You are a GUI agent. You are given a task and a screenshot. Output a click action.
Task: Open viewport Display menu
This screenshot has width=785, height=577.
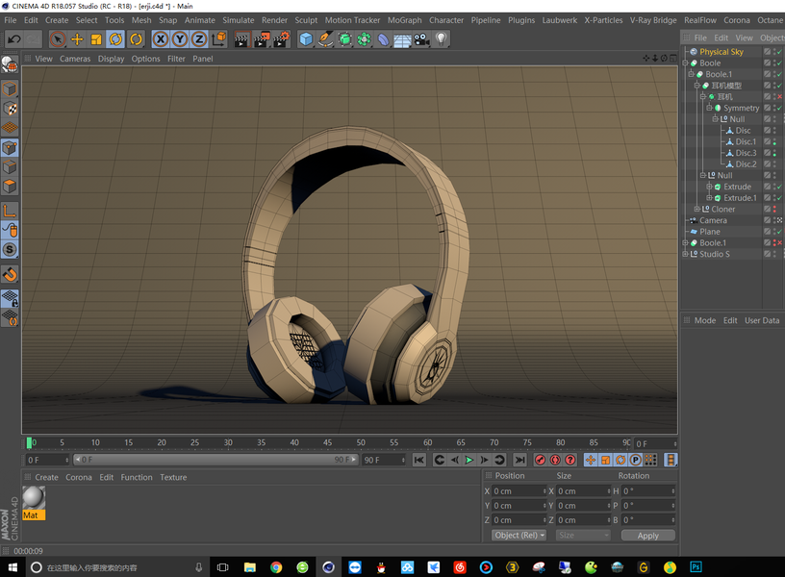pyautogui.click(x=111, y=59)
